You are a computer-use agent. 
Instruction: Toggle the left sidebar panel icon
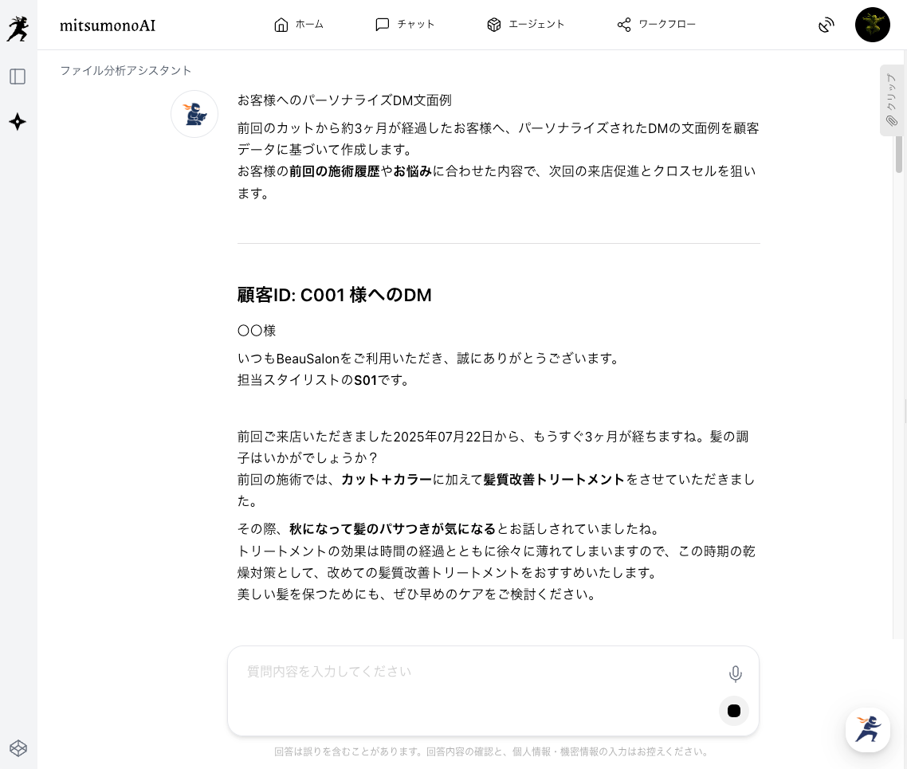pyautogui.click(x=18, y=77)
